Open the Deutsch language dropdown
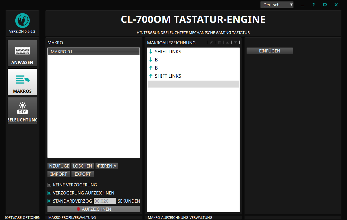The width and height of the screenshot is (347, 220). (x=277, y=5)
